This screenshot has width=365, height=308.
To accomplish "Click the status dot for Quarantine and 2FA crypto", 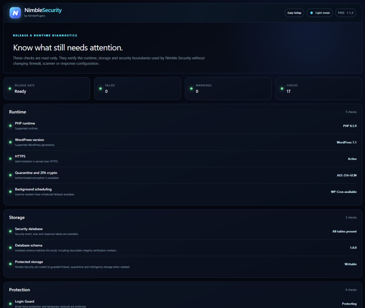I will pyautogui.click(x=10, y=175).
